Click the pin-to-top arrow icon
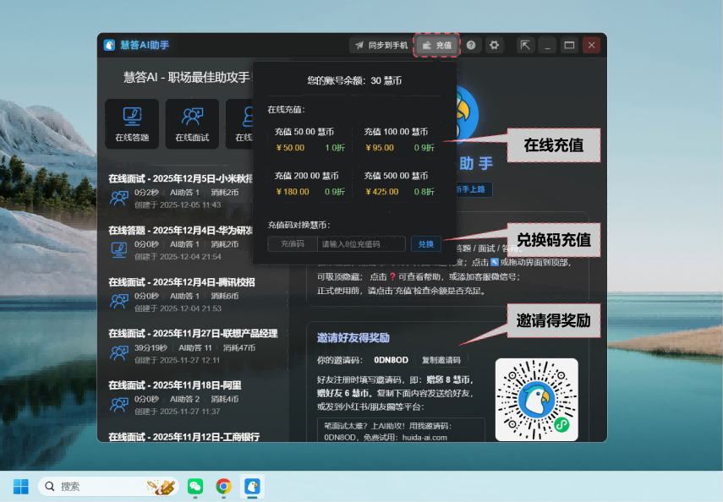 (525, 45)
